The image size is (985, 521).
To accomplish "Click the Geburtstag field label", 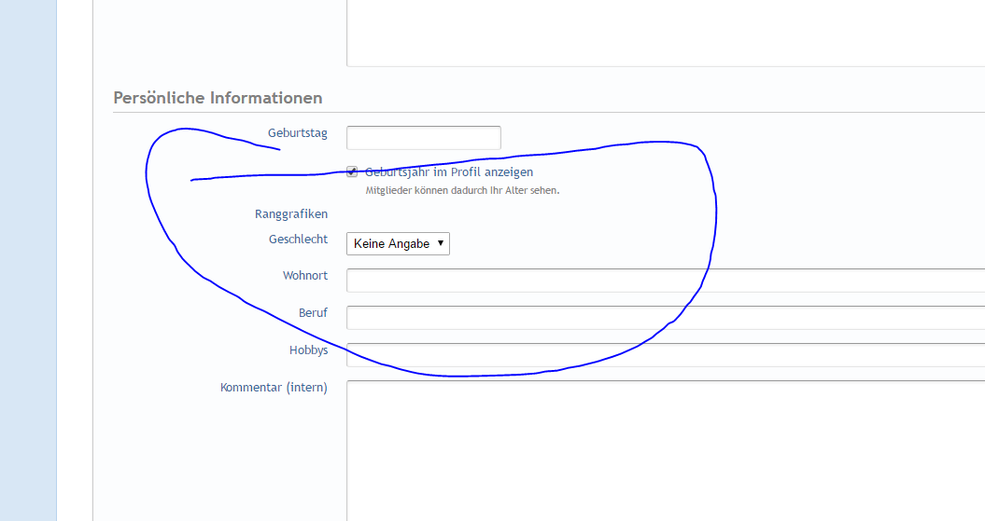I will pyautogui.click(x=297, y=133).
